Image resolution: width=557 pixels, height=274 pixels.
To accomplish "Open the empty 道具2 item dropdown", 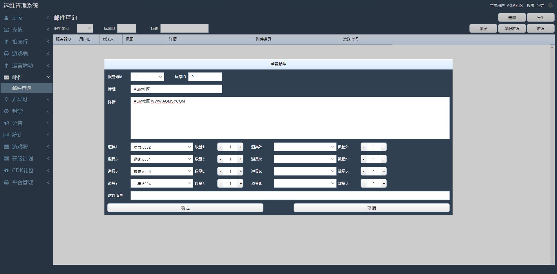I will click(305, 147).
